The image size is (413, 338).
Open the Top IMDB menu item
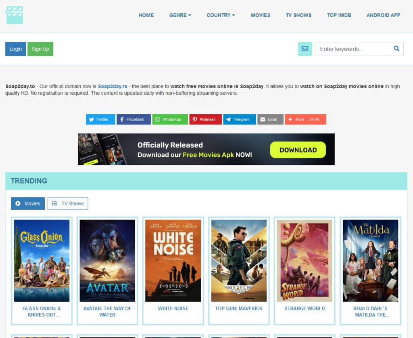339,15
